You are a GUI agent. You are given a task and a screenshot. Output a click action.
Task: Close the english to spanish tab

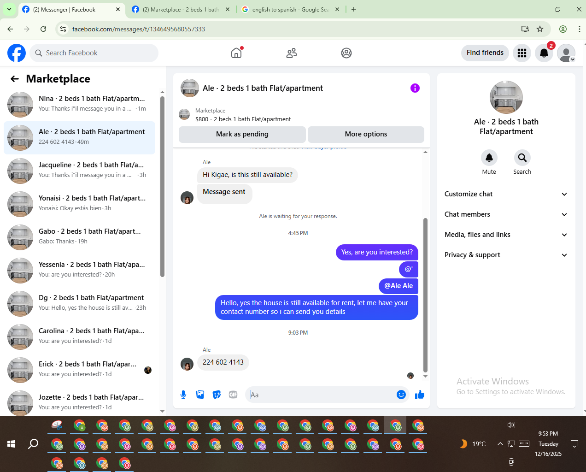pos(337,9)
